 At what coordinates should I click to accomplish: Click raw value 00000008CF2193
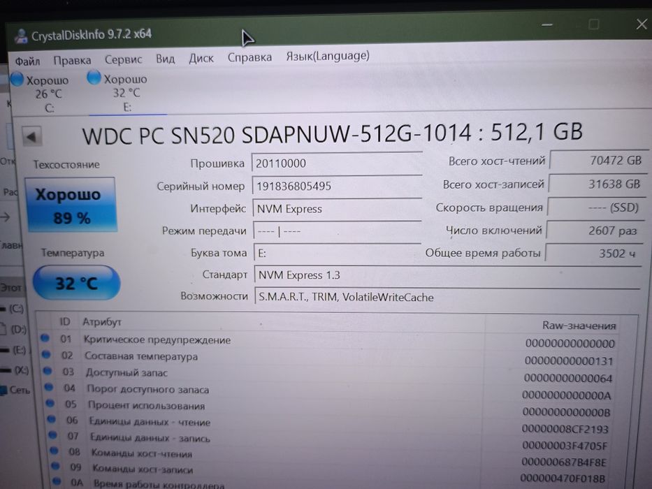(565, 429)
